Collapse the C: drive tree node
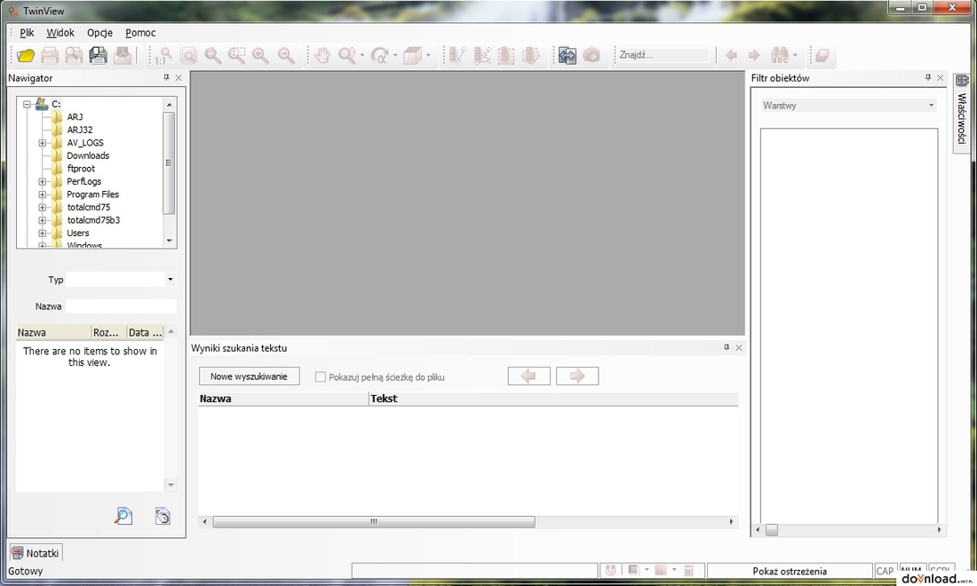This screenshot has width=977, height=586. point(27,104)
